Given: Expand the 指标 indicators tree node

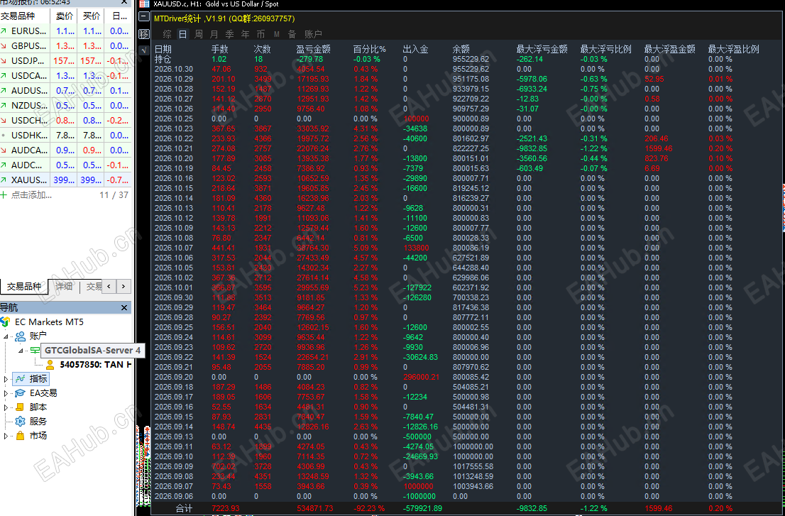Looking at the screenshot, I should coord(6,379).
